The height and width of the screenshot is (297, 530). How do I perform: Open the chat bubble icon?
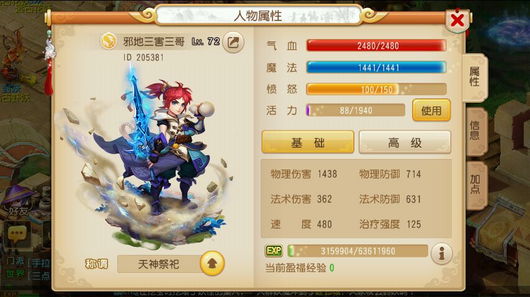tap(17, 234)
